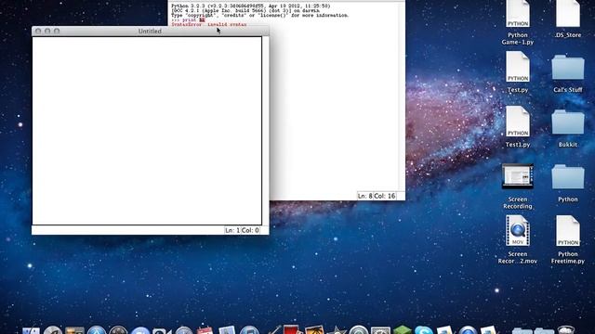
Task: Click inside the Untitled editor text area
Action: click(x=147, y=131)
